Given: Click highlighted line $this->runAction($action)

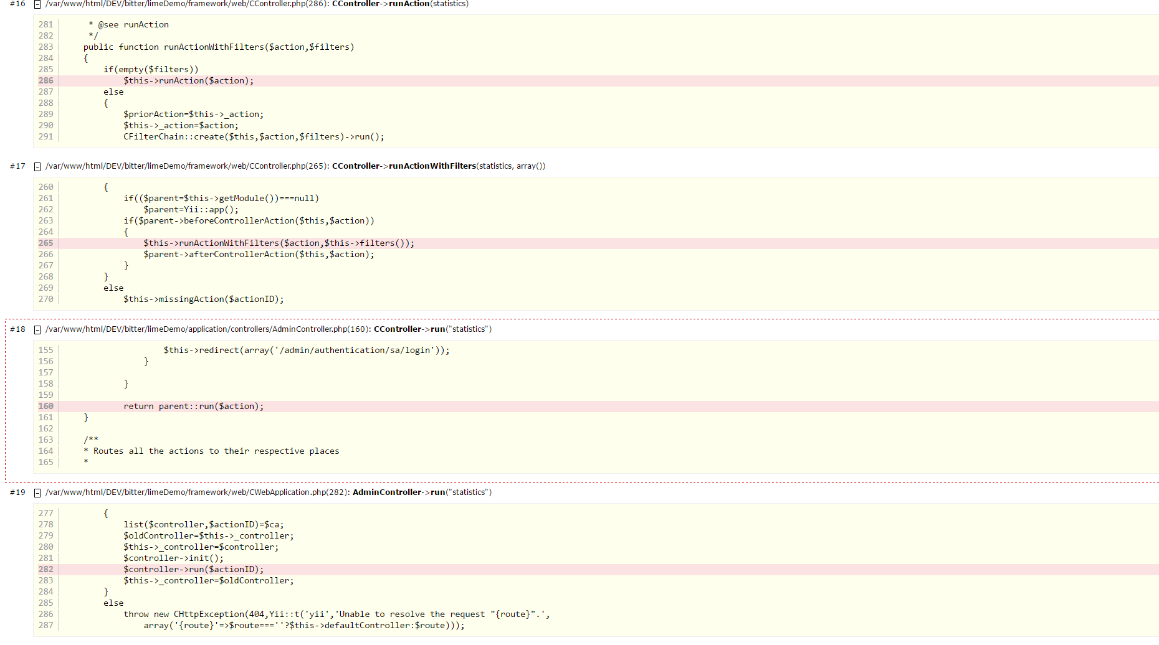Looking at the screenshot, I should pyautogui.click(x=188, y=81).
